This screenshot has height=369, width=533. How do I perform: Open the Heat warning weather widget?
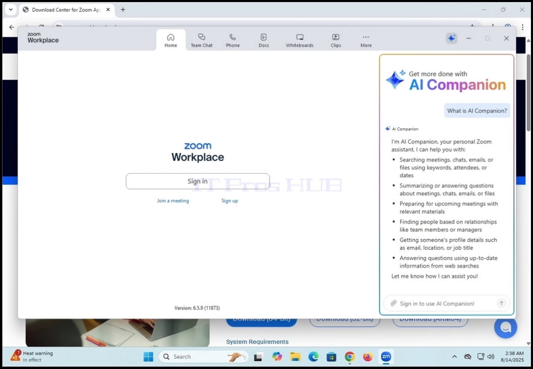point(32,357)
